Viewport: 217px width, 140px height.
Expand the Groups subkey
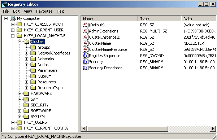[x=27, y=48]
